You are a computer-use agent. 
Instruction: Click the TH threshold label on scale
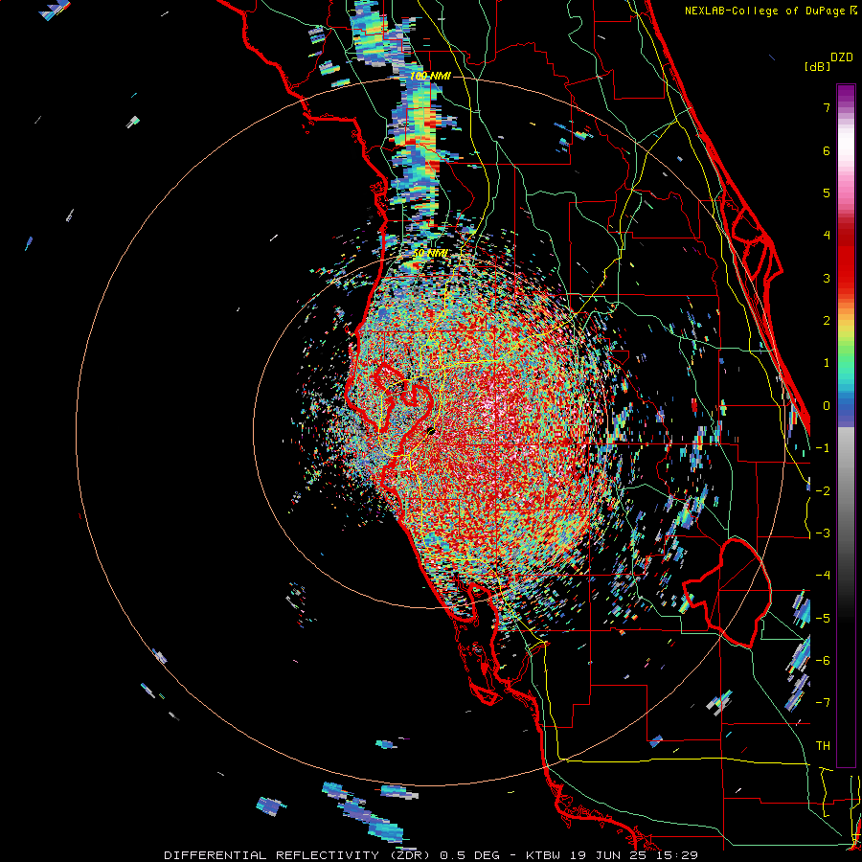pyautogui.click(x=823, y=746)
